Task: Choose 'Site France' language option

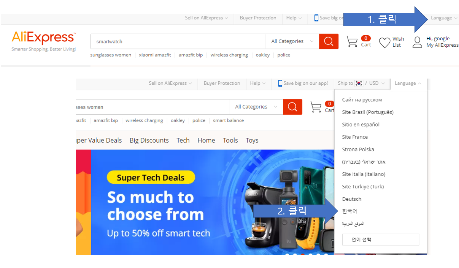Action: tap(355, 137)
